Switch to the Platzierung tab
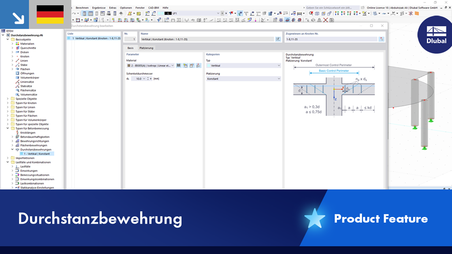452x254 pixels. click(146, 48)
